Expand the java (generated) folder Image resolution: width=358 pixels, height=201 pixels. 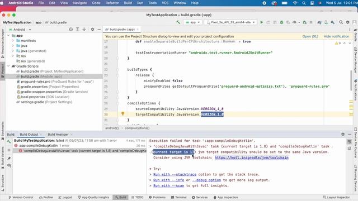click(x=13, y=51)
